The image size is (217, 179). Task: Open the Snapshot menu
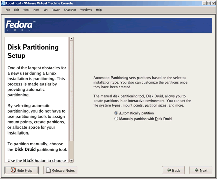(x=70, y=10)
